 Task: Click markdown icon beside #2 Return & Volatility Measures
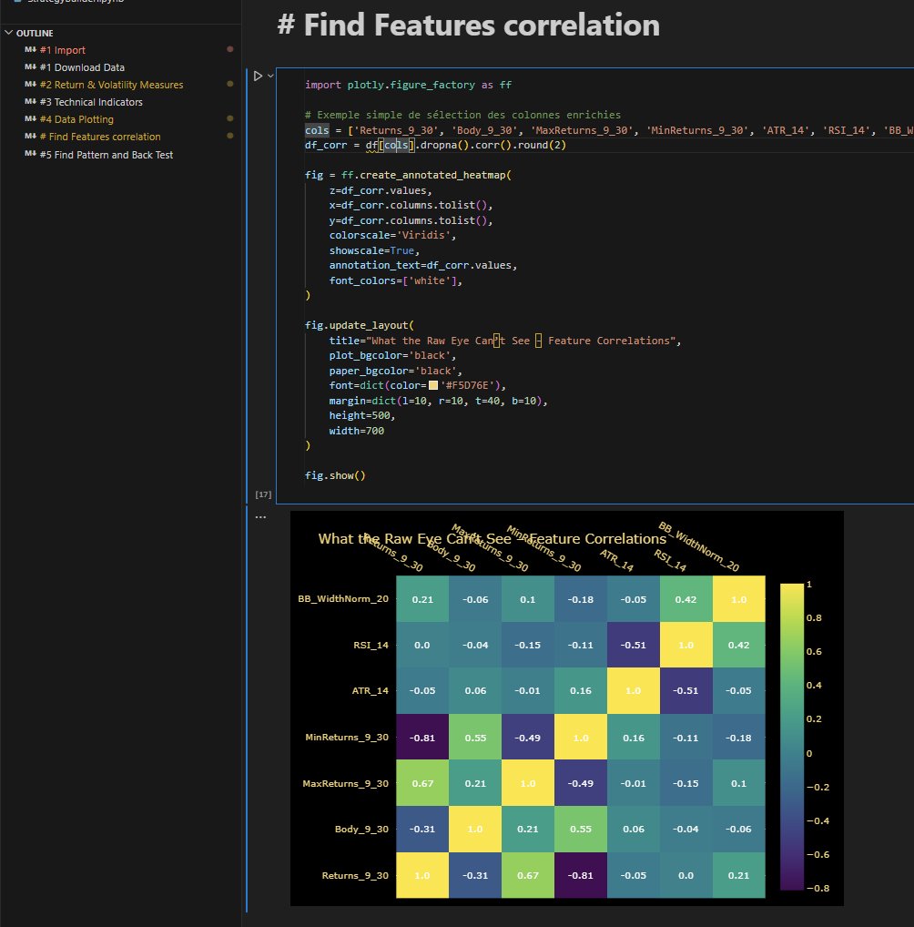[30, 84]
